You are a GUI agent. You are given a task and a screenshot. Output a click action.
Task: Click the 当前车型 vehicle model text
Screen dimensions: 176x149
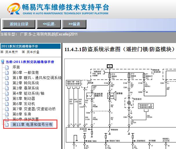tap(39, 34)
